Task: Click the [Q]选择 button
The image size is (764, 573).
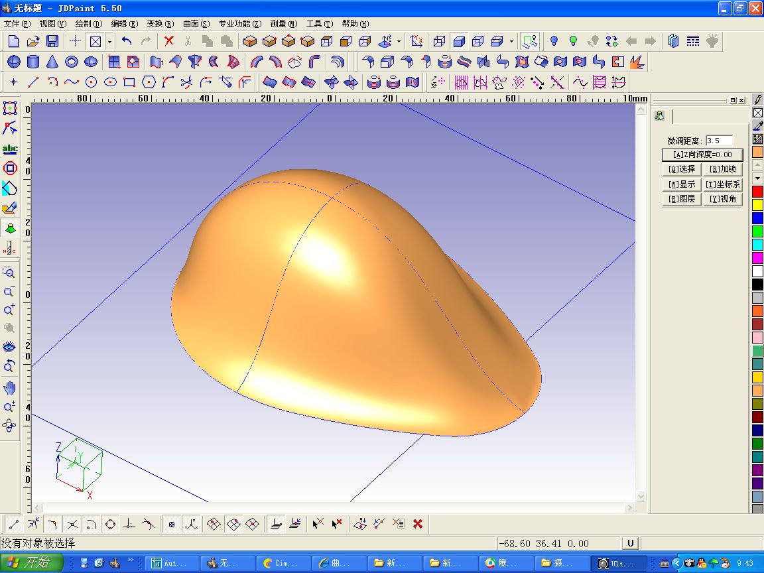Action: click(682, 169)
